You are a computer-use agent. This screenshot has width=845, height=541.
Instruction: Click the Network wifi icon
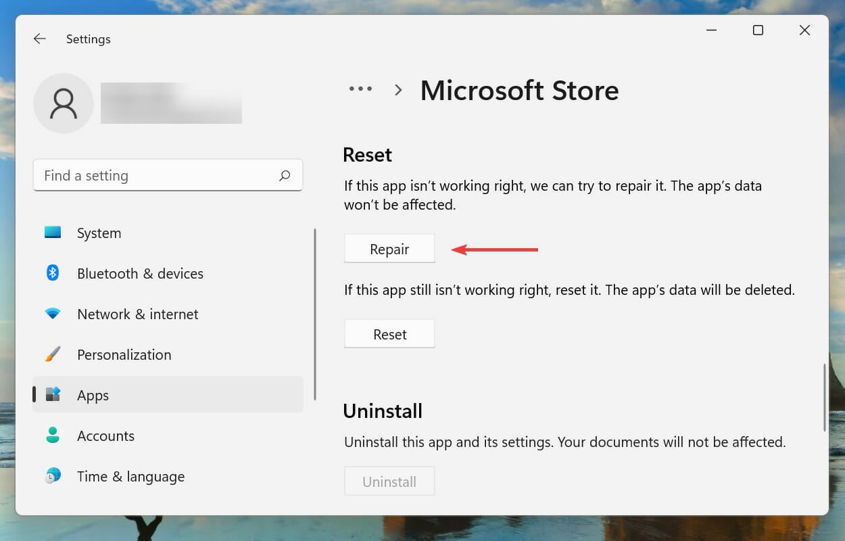[53, 314]
